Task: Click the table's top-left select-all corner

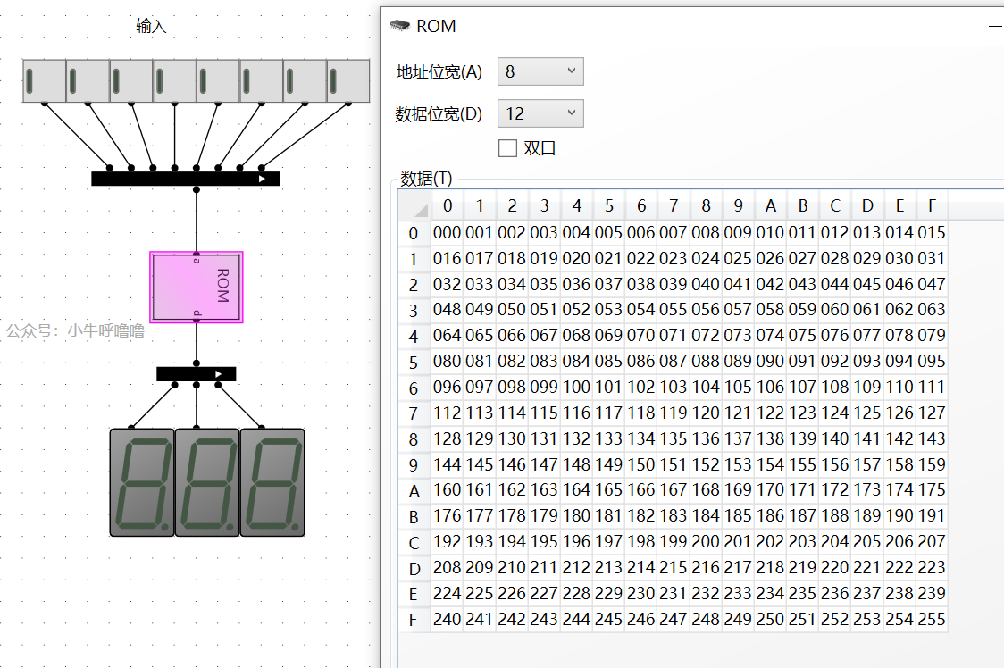Action: 414,206
